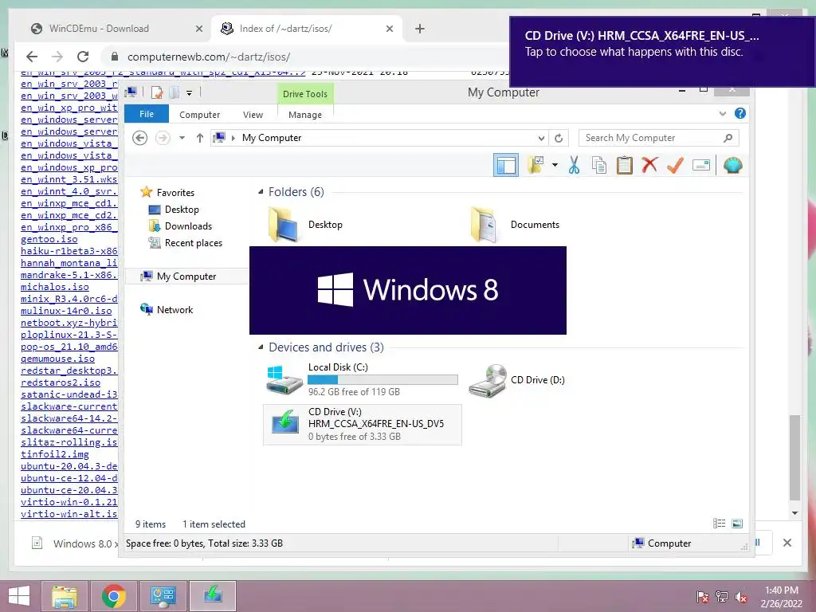Open tinfoil2.img link
Image resolution: width=816 pixels, height=612 pixels.
[55, 454]
